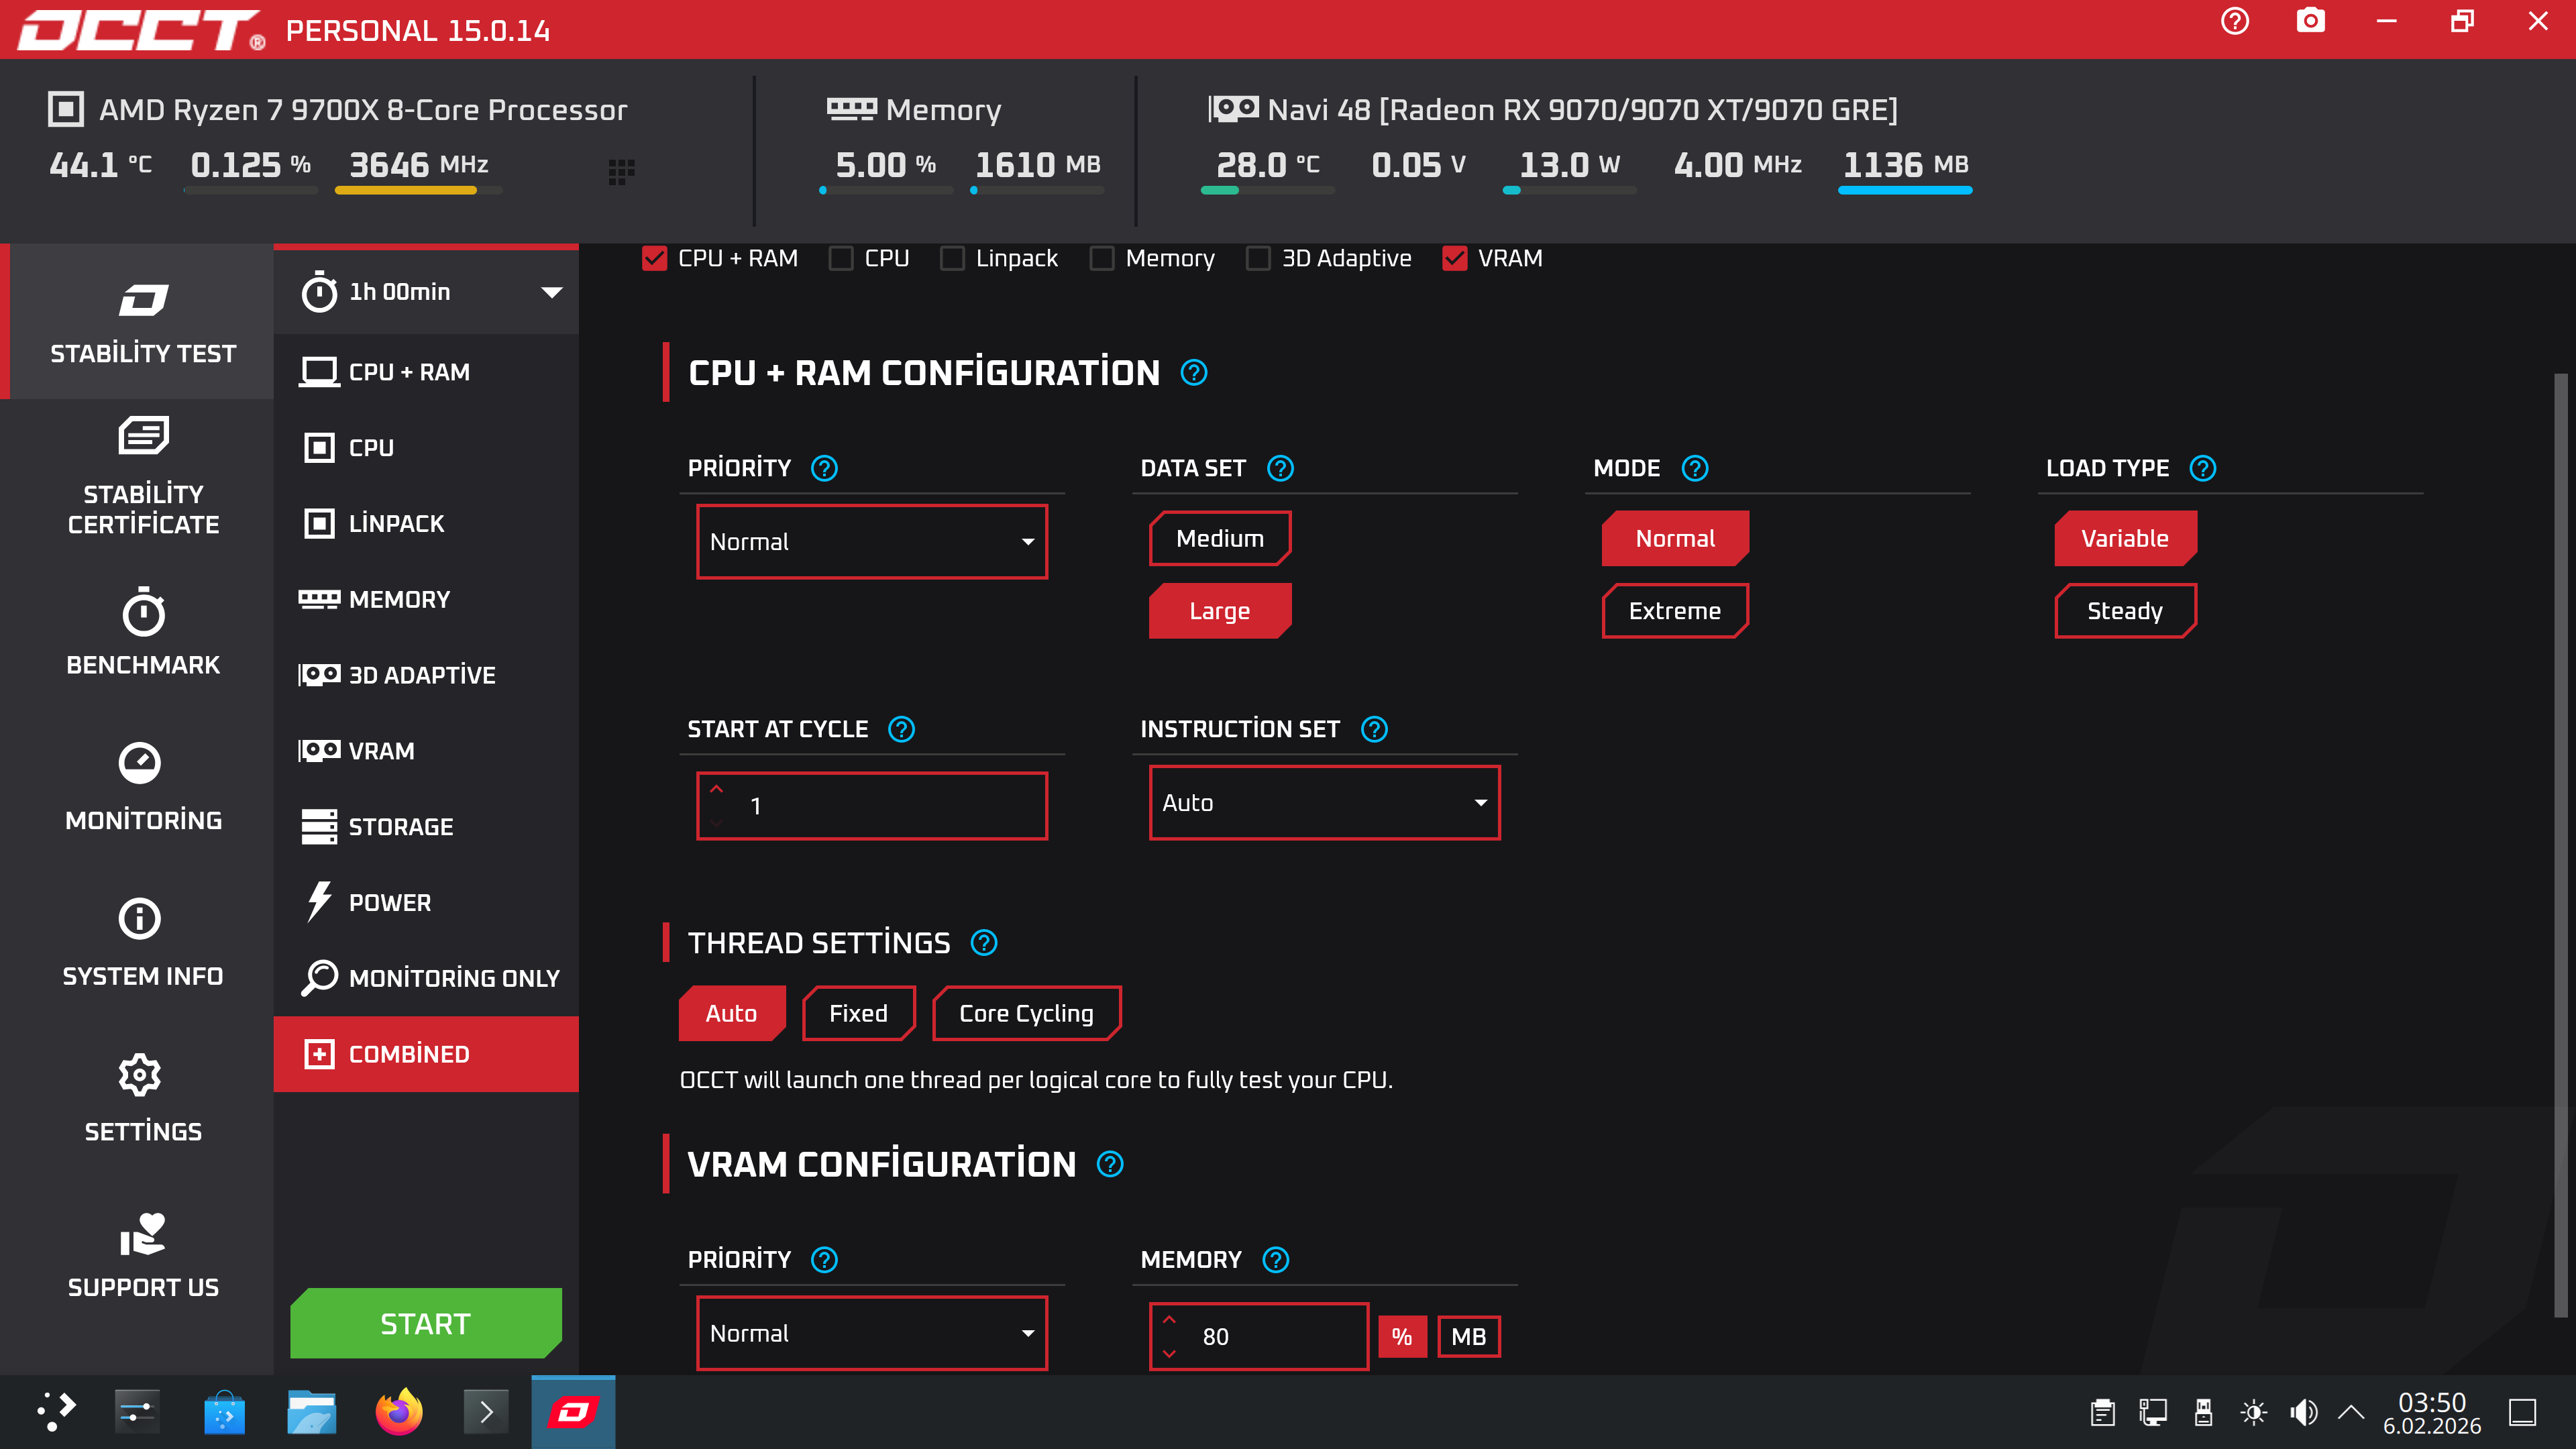Screen dimensions: 2576x1449
Task: Increase the VRAM memory value
Action: pos(1169,1320)
